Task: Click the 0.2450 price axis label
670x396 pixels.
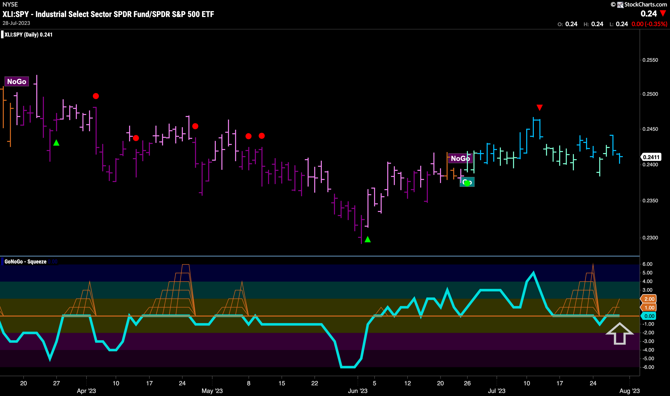Action: click(650, 129)
